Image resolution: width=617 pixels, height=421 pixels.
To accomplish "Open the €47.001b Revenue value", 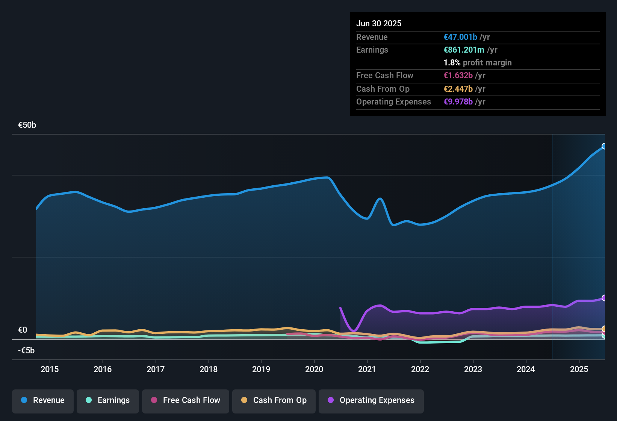I will point(460,37).
